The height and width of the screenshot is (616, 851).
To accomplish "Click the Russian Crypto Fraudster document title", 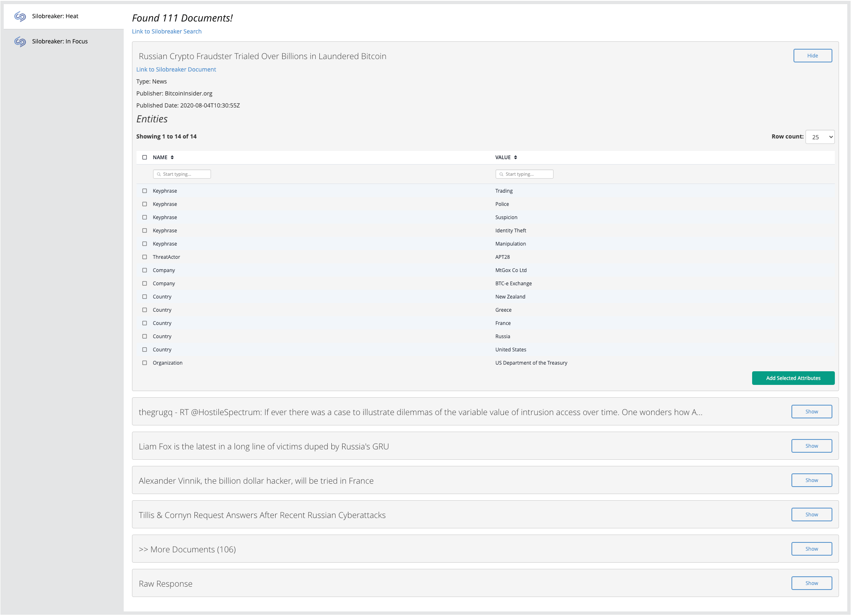I will click(262, 56).
